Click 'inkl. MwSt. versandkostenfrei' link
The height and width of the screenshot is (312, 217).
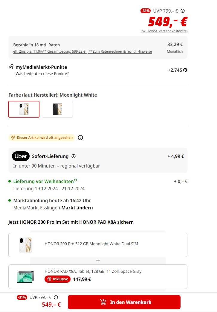[164, 31]
